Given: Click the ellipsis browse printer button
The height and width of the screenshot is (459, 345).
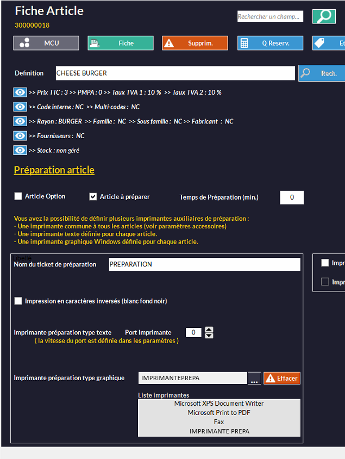Looking at the screenshot, I should tap(254, 379).
